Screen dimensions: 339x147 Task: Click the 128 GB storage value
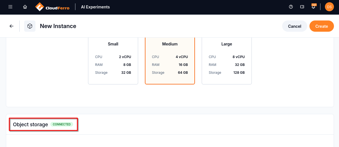coord(239,72)
